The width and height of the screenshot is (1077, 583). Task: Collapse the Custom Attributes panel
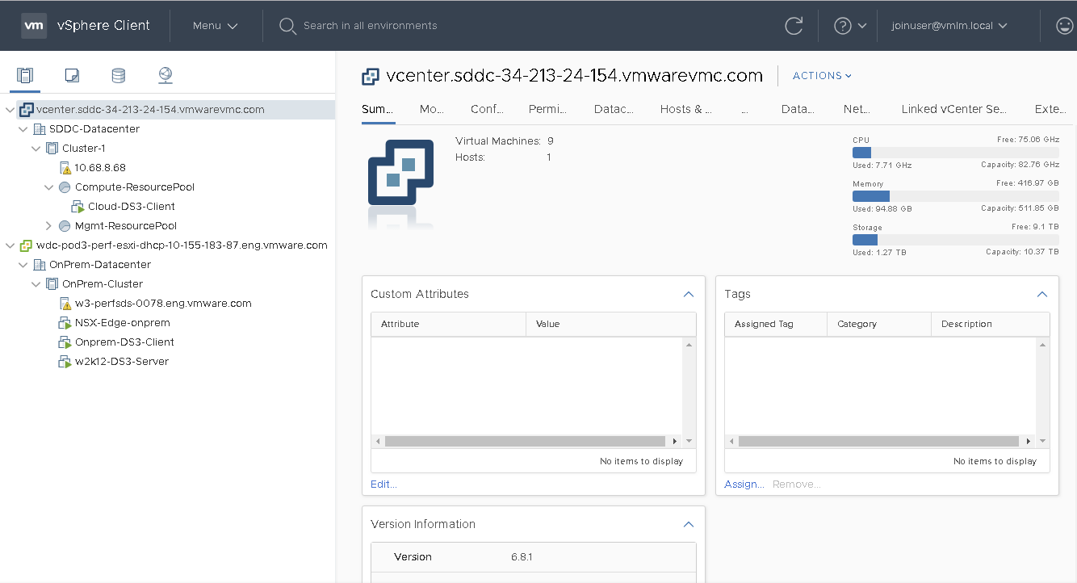(x=689, y=295)
